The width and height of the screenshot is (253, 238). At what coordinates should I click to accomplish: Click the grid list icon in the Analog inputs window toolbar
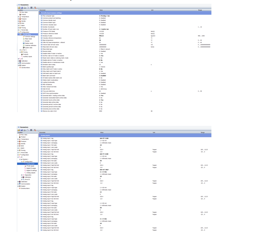[x=31, y=130]
